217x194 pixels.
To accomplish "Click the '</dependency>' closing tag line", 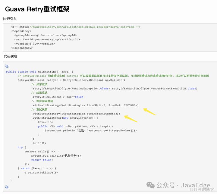I will (x=22, y=48).
